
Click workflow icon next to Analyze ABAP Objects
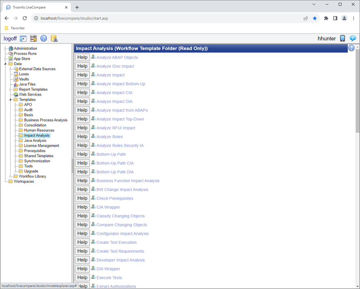93,57
